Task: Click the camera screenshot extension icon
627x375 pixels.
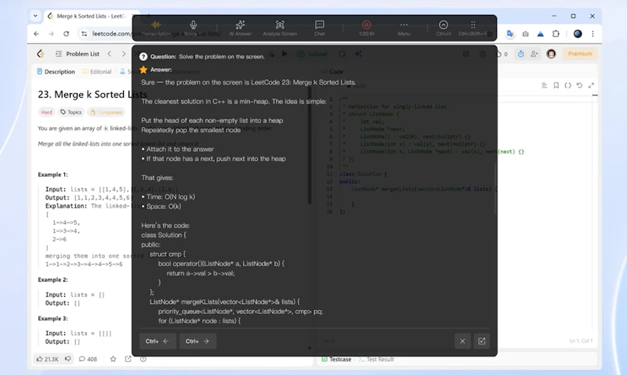Action: point(525,34)
